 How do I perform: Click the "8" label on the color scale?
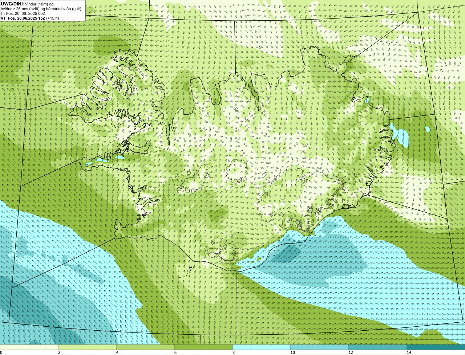(x=233, y=352)
